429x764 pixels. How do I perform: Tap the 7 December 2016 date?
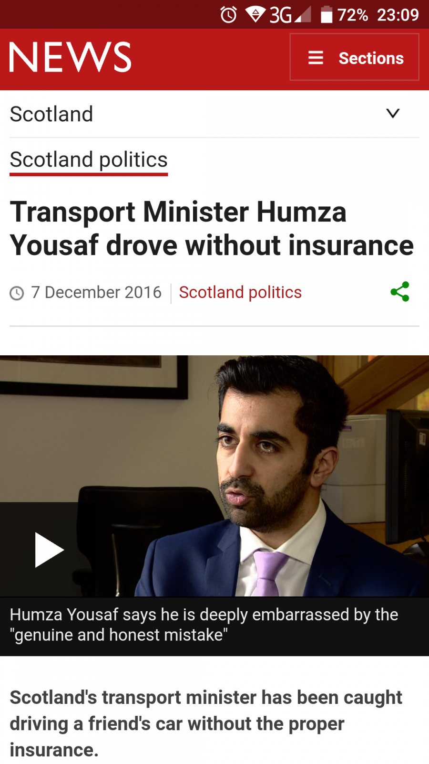(96, 292)
